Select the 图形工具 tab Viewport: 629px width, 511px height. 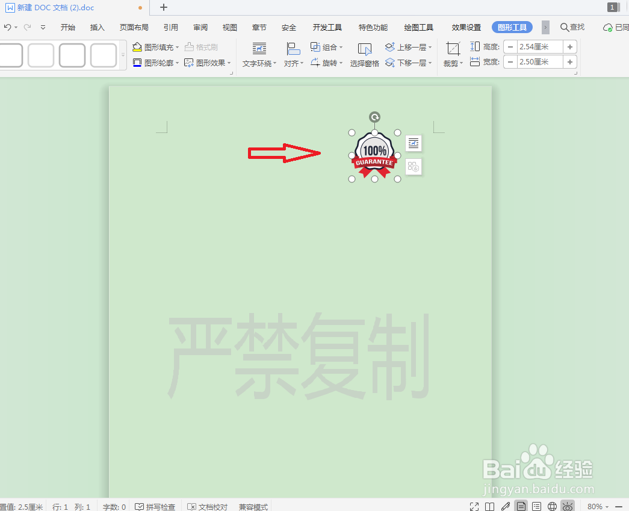(x=512, y=27)
